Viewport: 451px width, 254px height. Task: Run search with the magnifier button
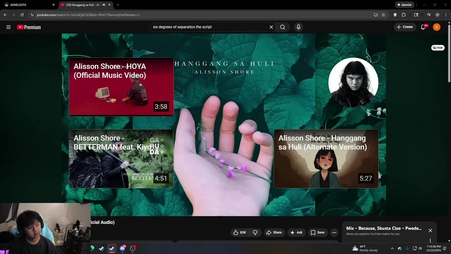[x=283, y=27]
